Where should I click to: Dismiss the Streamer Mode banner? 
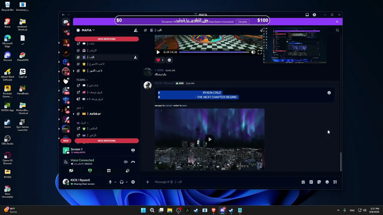coord(337,21)
